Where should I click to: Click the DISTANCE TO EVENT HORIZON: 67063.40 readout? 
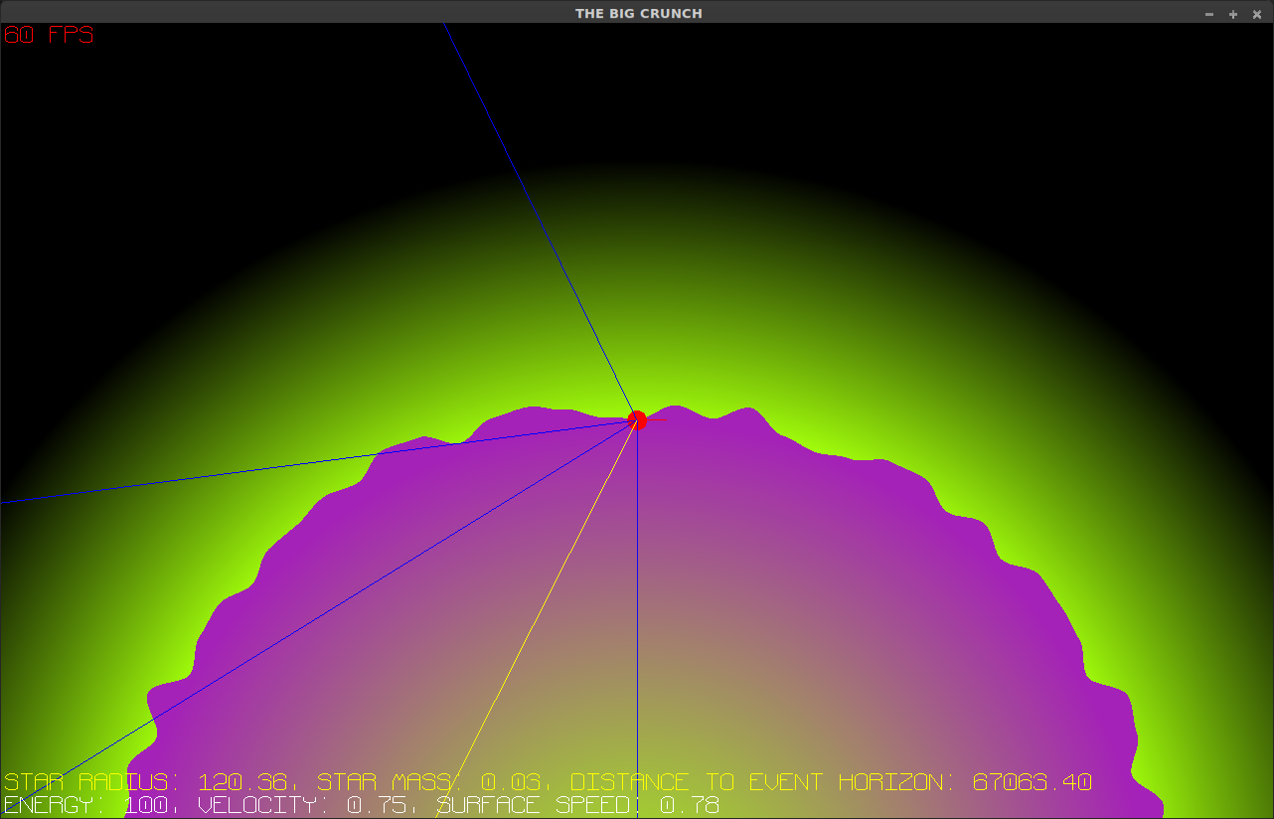pyautogui.click(x=832, y=782)
